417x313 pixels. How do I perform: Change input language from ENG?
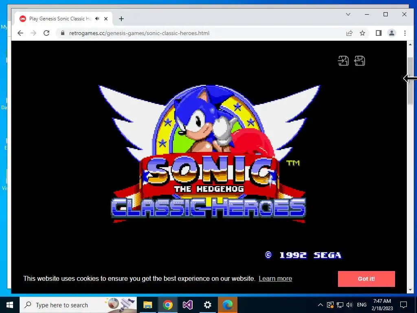click(x=362, y=305)
